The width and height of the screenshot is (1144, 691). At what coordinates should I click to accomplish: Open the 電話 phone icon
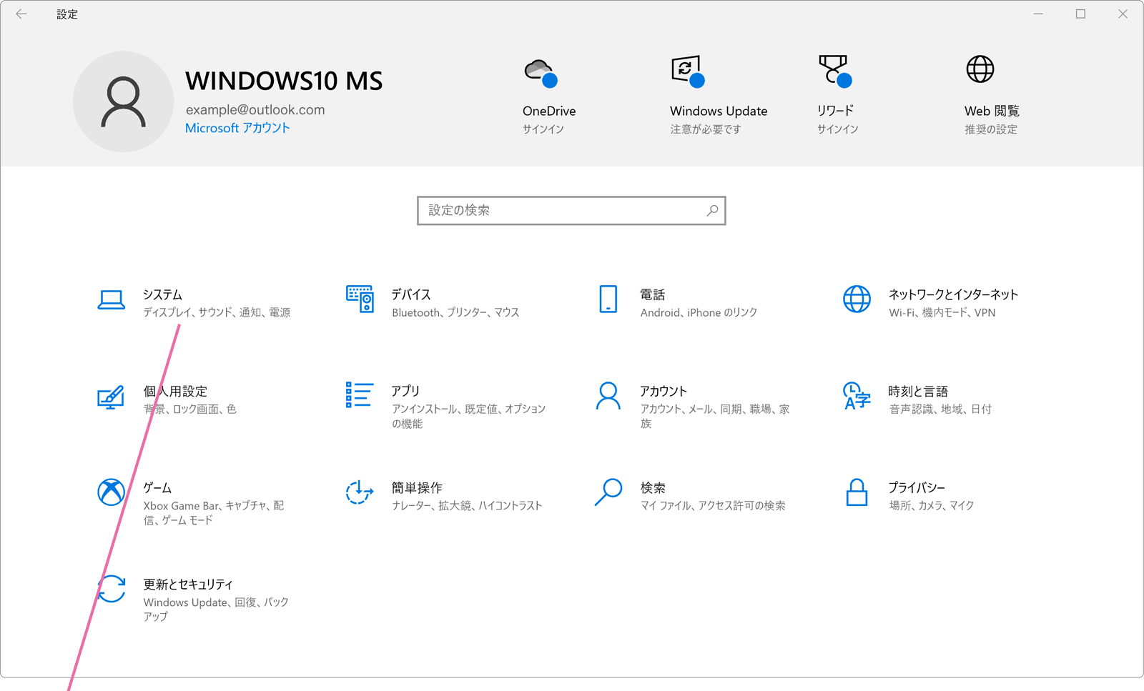click(x=608, y=299)
